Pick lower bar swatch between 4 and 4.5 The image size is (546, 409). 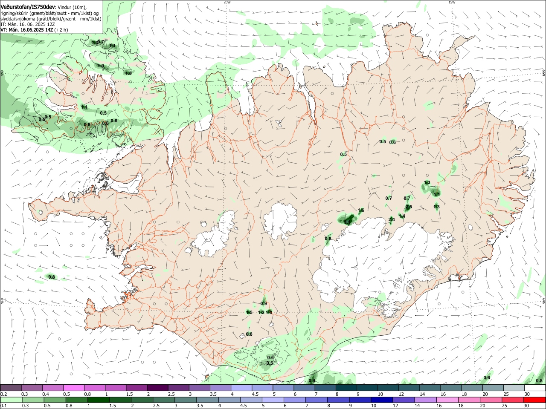coord(229,400)
